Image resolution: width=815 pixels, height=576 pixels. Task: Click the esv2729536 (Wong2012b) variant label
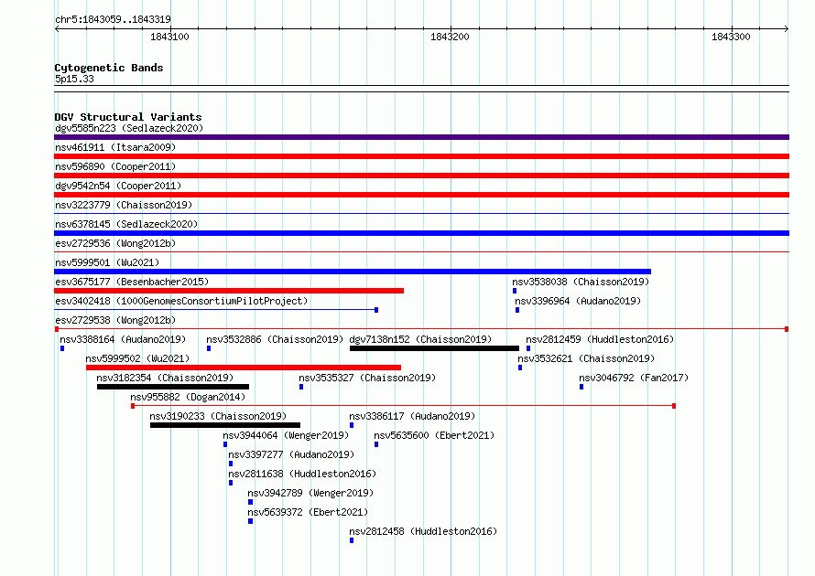[115, 243]
